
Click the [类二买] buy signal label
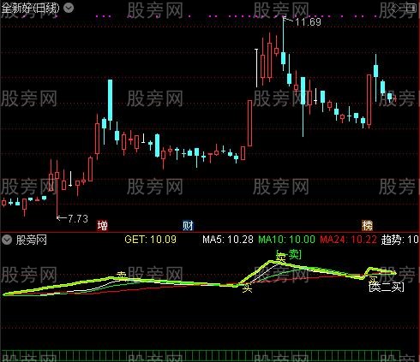coord(387,287)
